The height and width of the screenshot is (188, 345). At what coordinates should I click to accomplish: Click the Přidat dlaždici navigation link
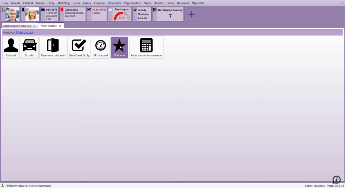[24, 33]
